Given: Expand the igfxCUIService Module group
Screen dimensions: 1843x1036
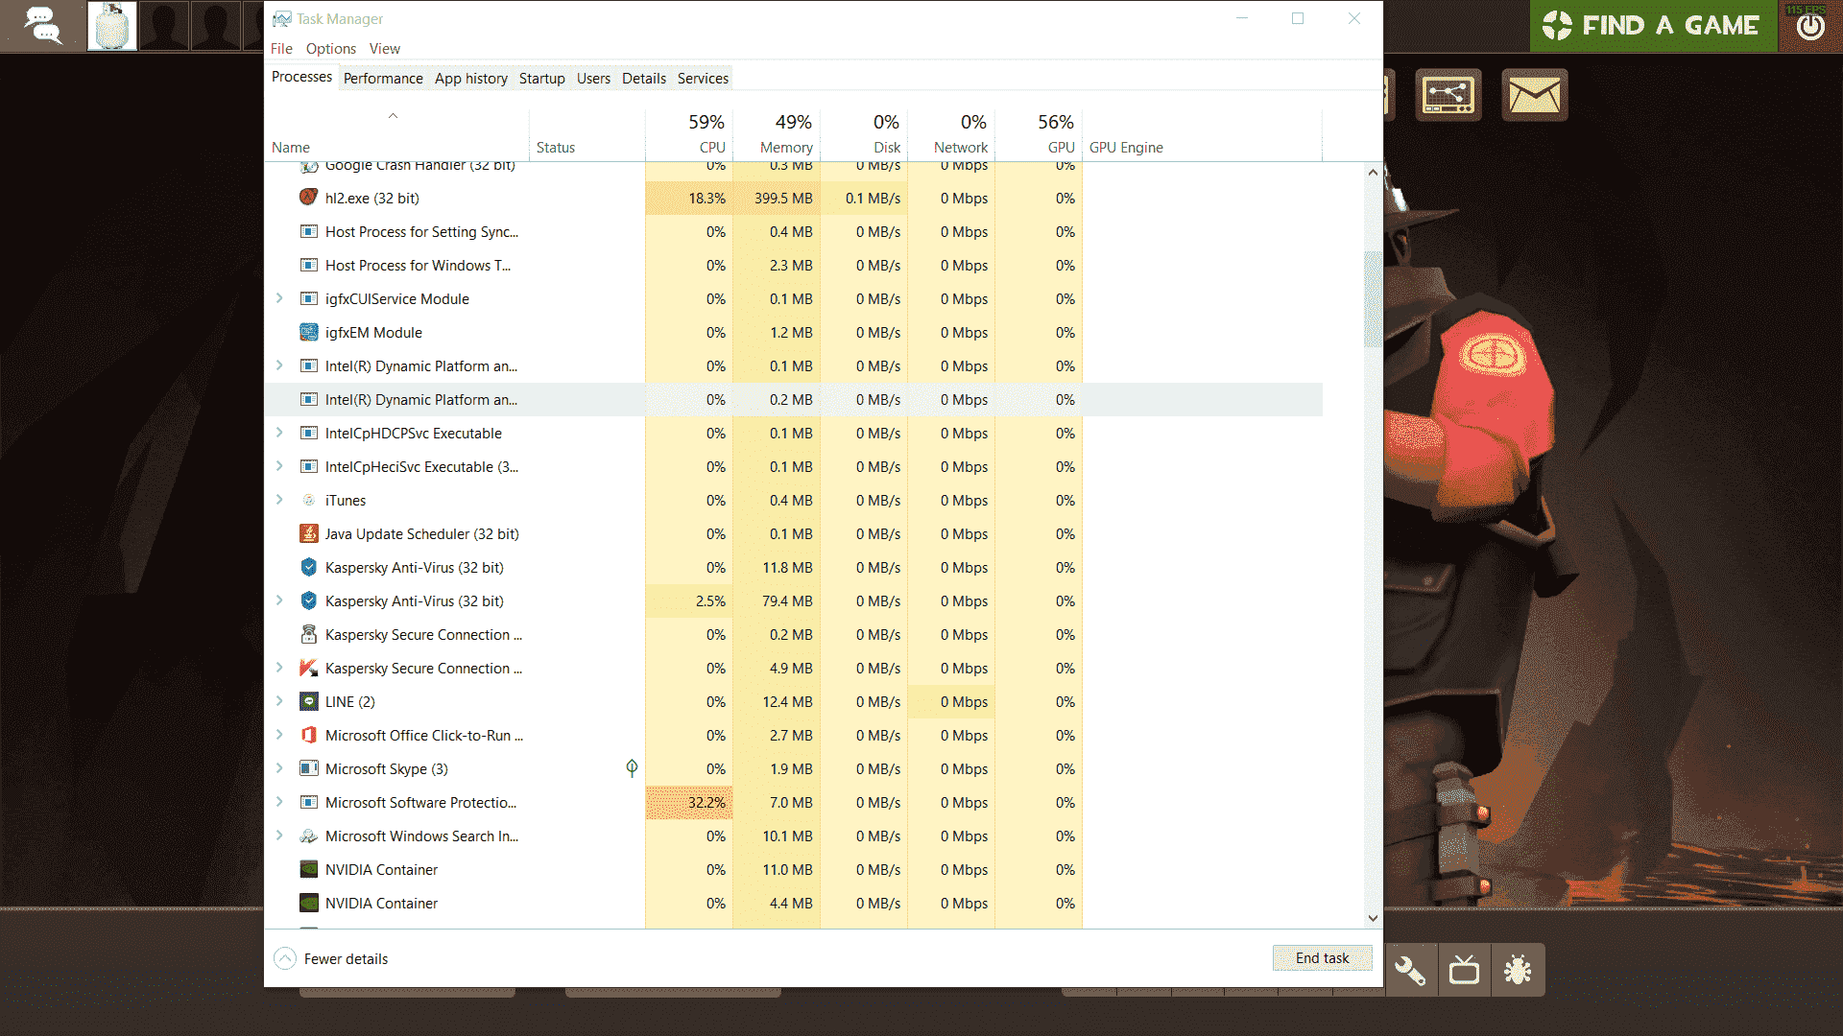Looking at the screenshot, I should (279, 298).
